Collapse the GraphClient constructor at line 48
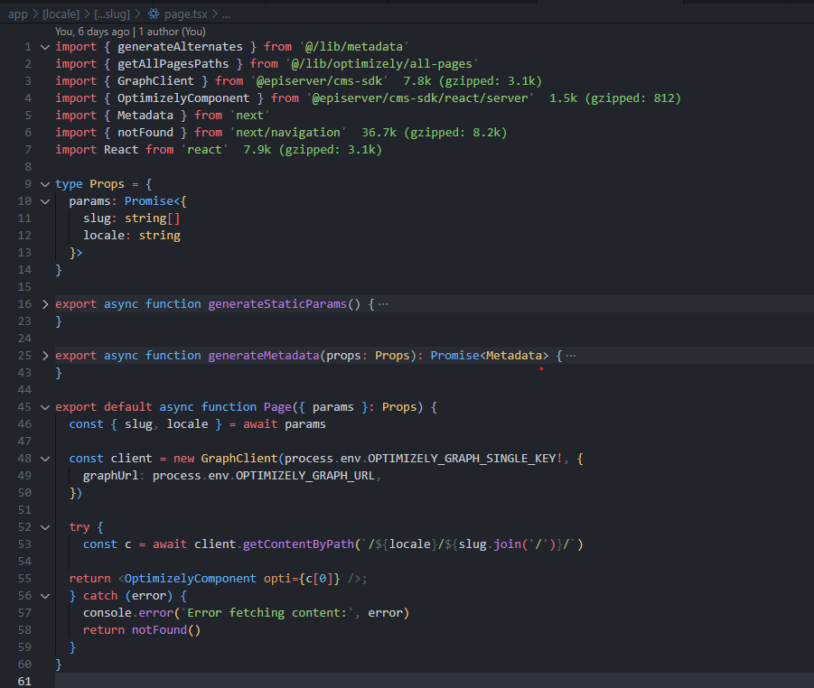The height and width of the screenshot is (688, 814). click(x=45, y=459)
